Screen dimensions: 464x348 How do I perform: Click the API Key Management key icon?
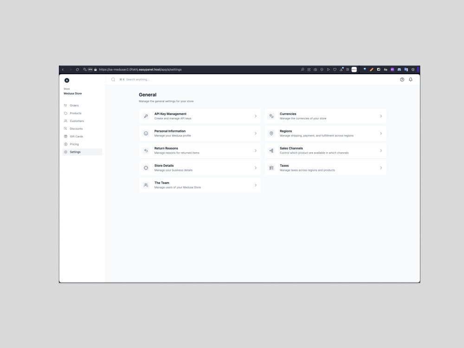pos(146,116)
